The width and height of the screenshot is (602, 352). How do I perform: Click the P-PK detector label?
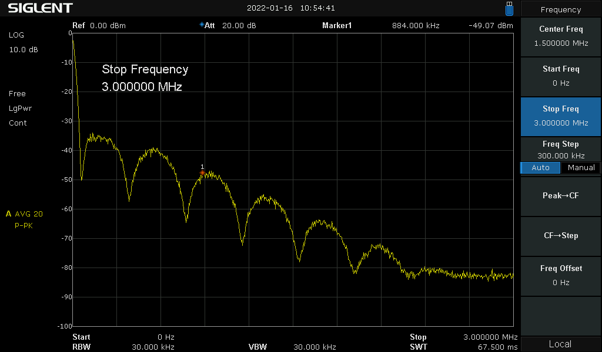click(24, 226)
